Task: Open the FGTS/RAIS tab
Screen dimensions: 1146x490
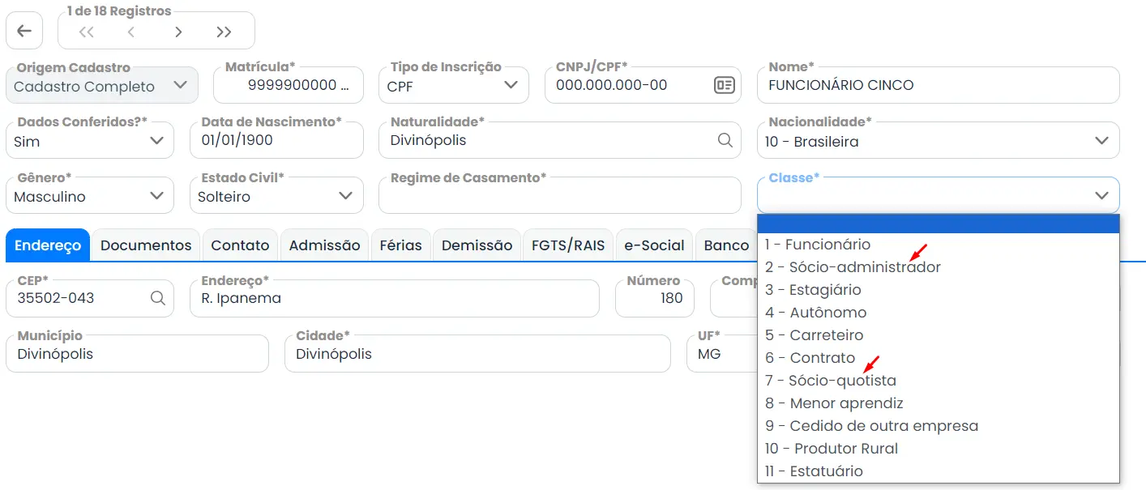Action: [x=568, y=245]
